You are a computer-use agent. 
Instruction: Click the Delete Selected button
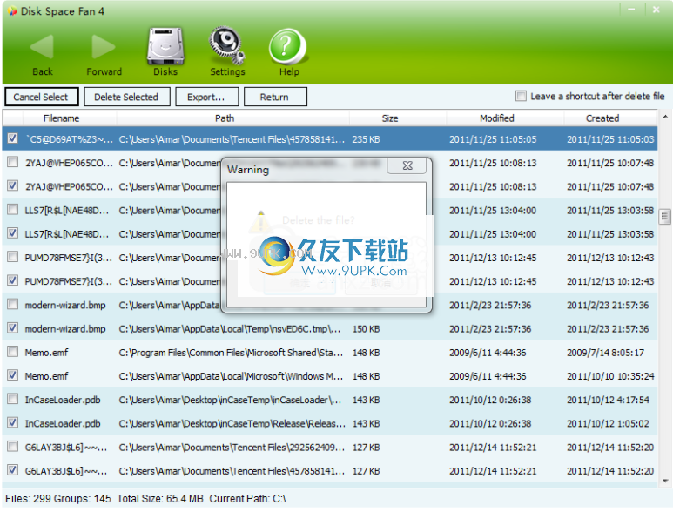coord(126,97)
